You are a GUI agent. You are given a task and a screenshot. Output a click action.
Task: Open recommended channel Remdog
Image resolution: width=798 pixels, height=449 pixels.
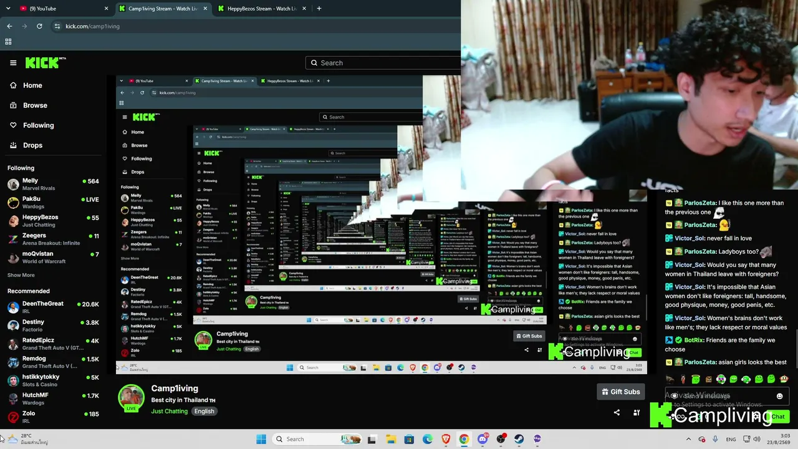pos(53,362)
